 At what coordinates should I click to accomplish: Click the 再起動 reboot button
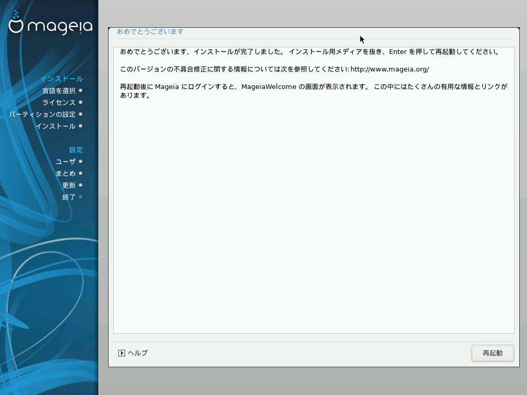pos(493,353)
